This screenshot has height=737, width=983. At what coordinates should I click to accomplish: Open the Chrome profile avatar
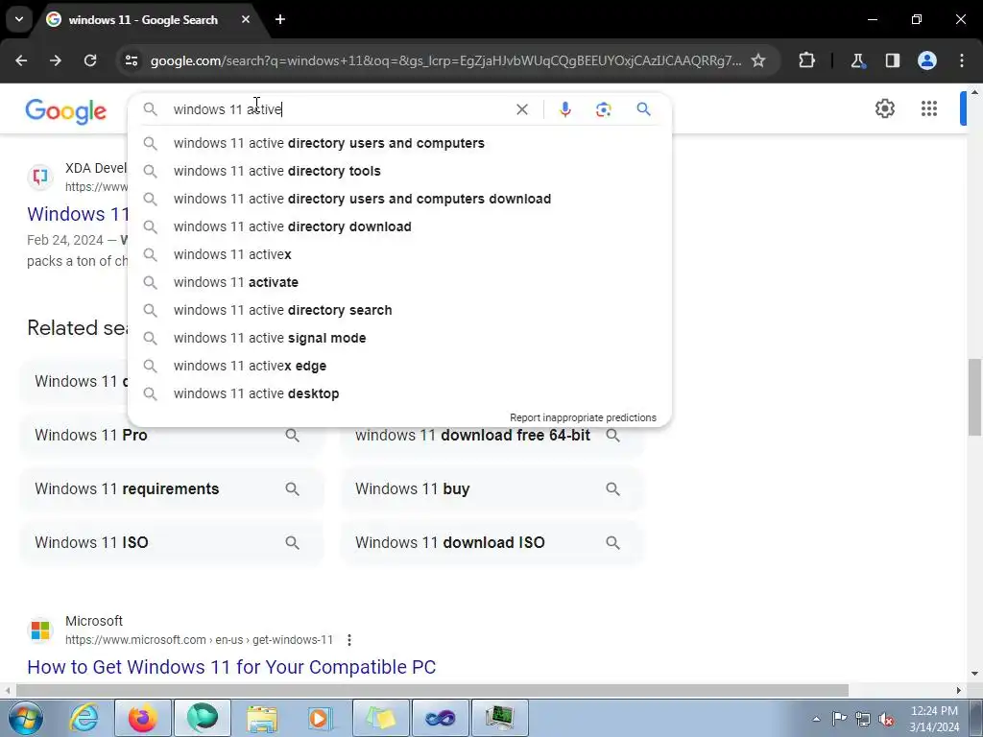coord(927,60)
